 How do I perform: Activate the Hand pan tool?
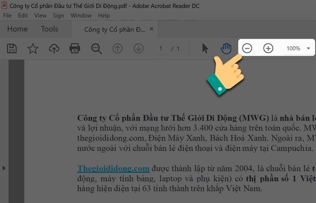pyautogui.click(x=226, y=48)
